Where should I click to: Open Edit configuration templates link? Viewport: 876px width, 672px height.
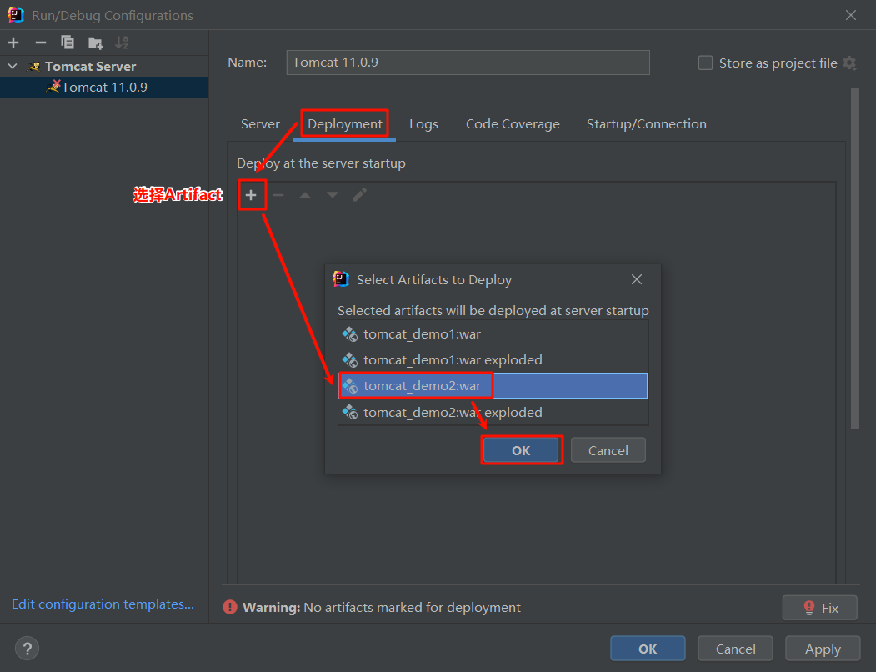[x=103, y=604]
